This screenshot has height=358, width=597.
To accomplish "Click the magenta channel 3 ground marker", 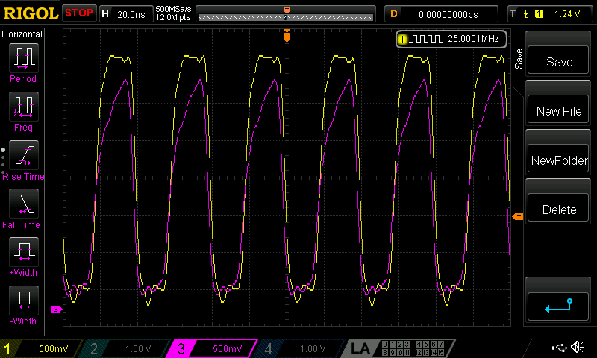I will pyautogui.click(x=57, y=309).
